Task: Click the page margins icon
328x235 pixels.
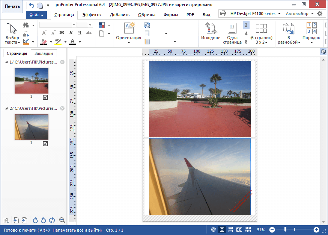Action: coord(147,33)
